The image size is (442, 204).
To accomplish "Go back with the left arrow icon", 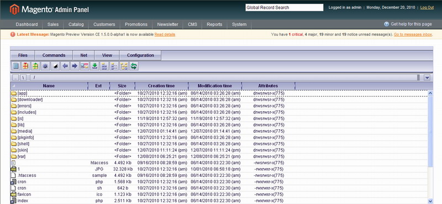I will (65, 66).
